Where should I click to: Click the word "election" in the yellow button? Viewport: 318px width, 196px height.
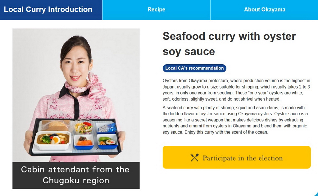click(x=270, y=158)
